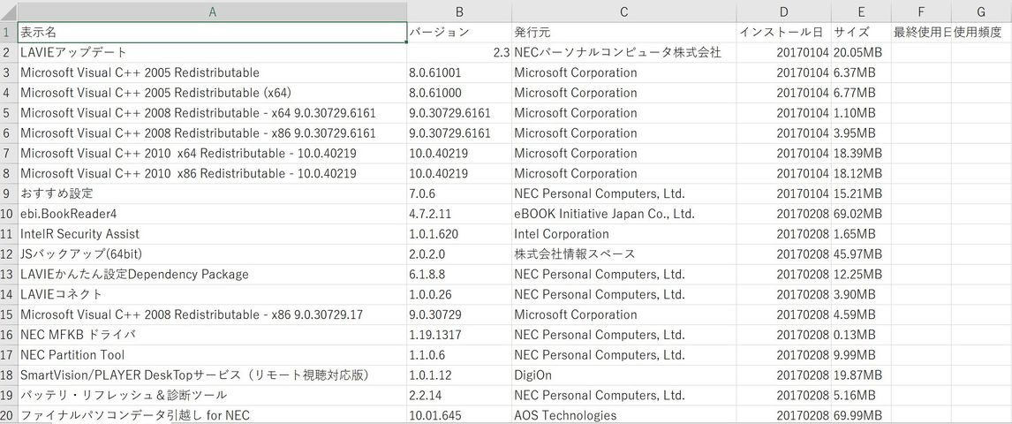The width and height of the screenshot is (1012, 424).
Task: Click size cell 4.59MB
Action: 861,314
